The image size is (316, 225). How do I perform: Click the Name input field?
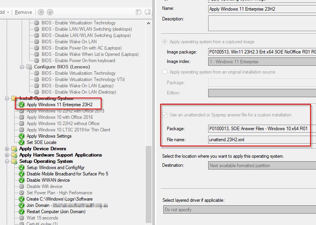pos(262,9)
